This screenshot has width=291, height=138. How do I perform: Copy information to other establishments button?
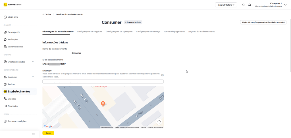263,22
